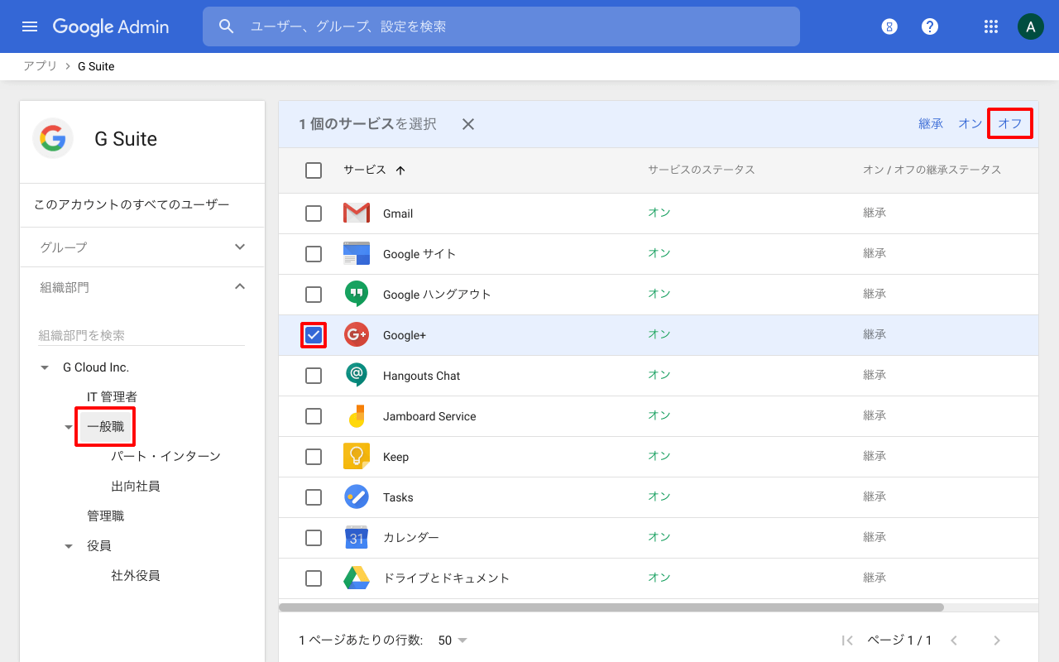
Task: Open the rows per page dropdown
Action: pos(453,640)
